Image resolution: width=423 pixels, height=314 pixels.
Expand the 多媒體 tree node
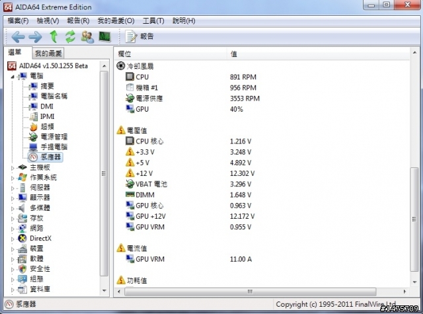(x=13, y=208)
